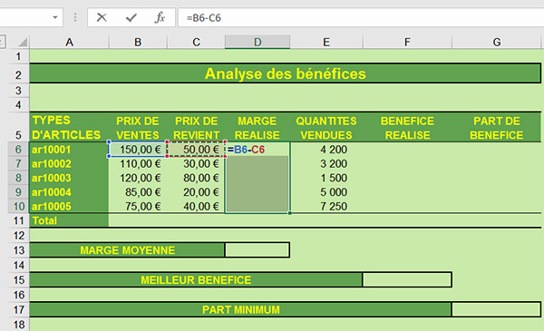Viewport: 544px width, 331px height.
Task: Select column F header
Action: [407, 42]
